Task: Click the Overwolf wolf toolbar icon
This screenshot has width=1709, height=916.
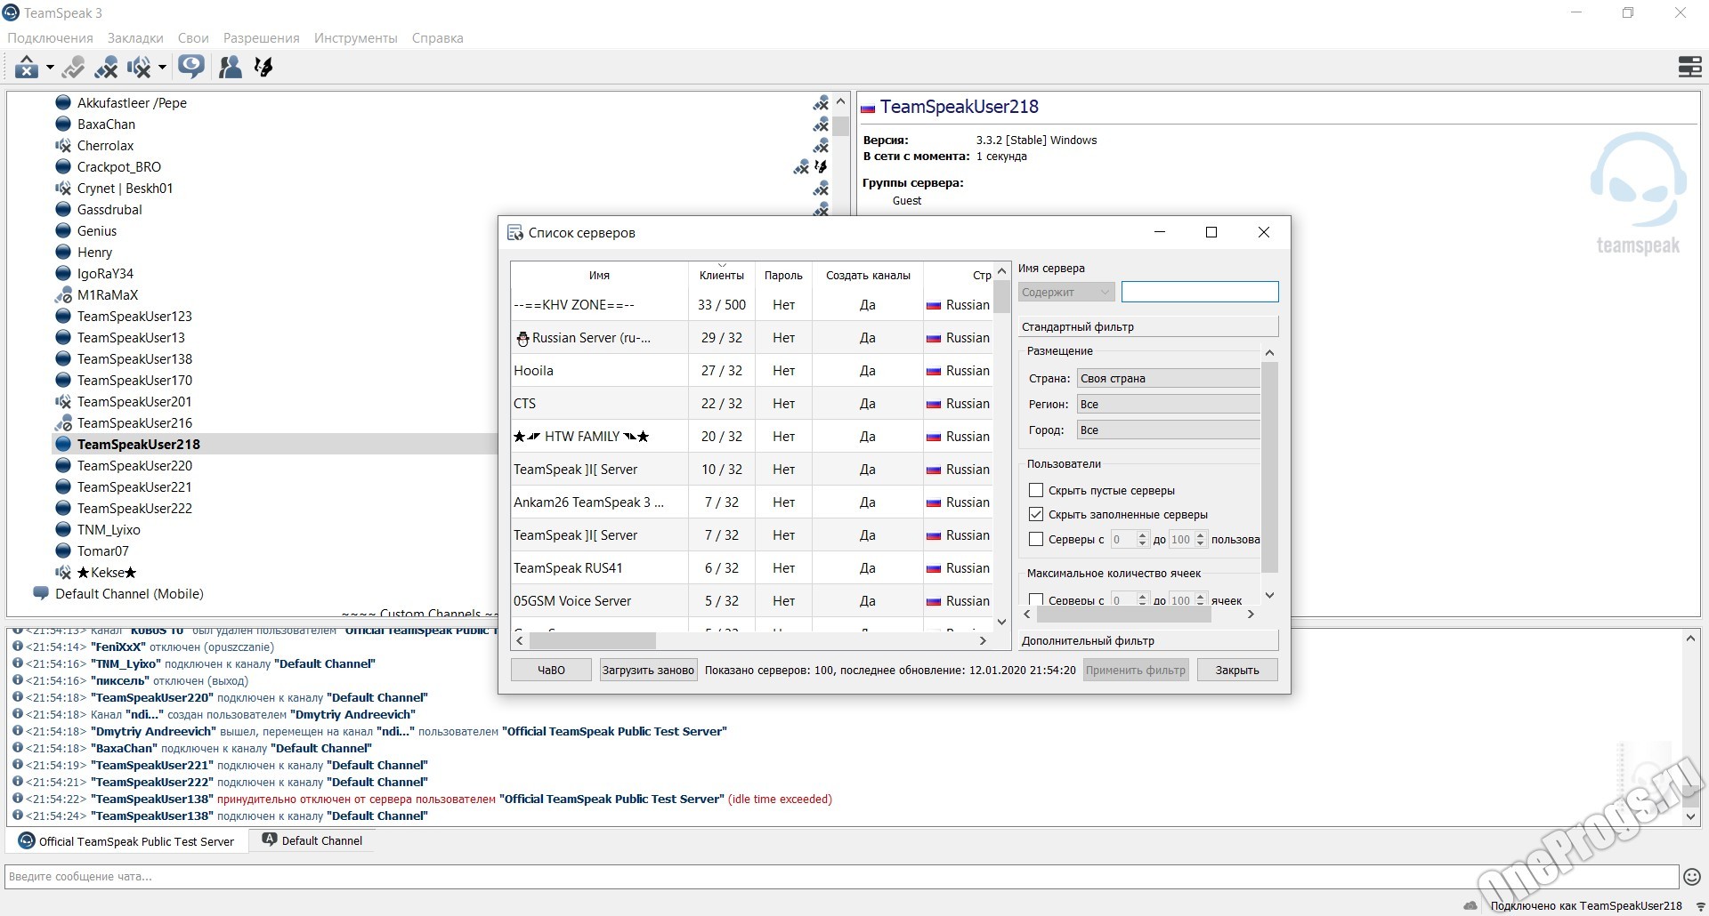Action: (263, 67)
